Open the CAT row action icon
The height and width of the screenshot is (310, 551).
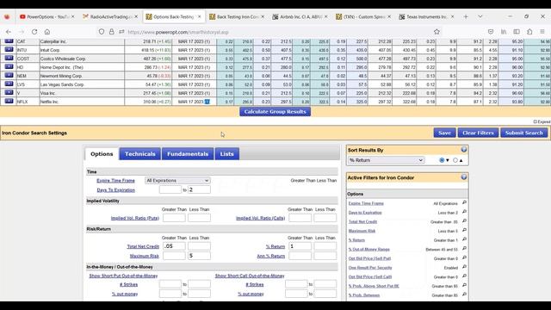(9, 41)
